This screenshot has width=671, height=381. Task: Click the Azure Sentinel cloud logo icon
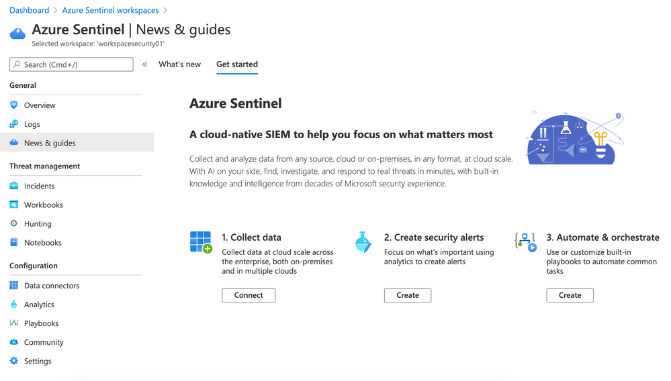click(x=17, y=34)
